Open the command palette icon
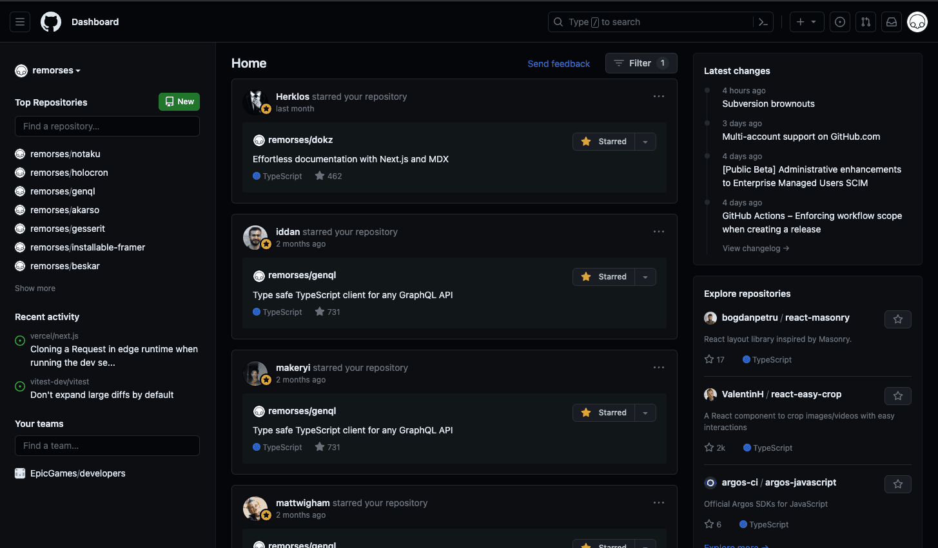This screenshot has height=548, width=938. (763, 22)
